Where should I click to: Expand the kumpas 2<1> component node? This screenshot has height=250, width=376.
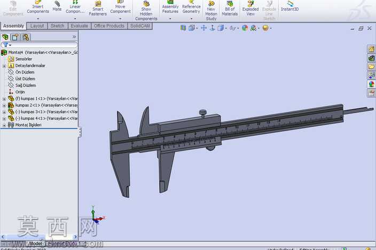(4, 105)
